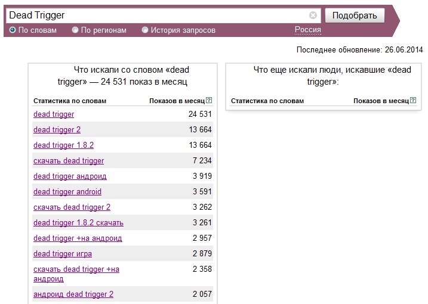This screenshot has height=304, width=428.
Task: Click the value '2 879' in the table
Action: 202,254
